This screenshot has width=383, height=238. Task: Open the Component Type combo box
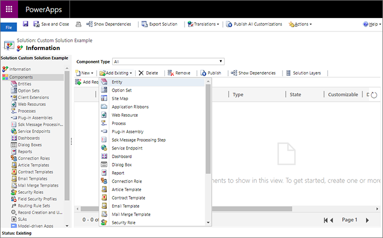[168, 61]
